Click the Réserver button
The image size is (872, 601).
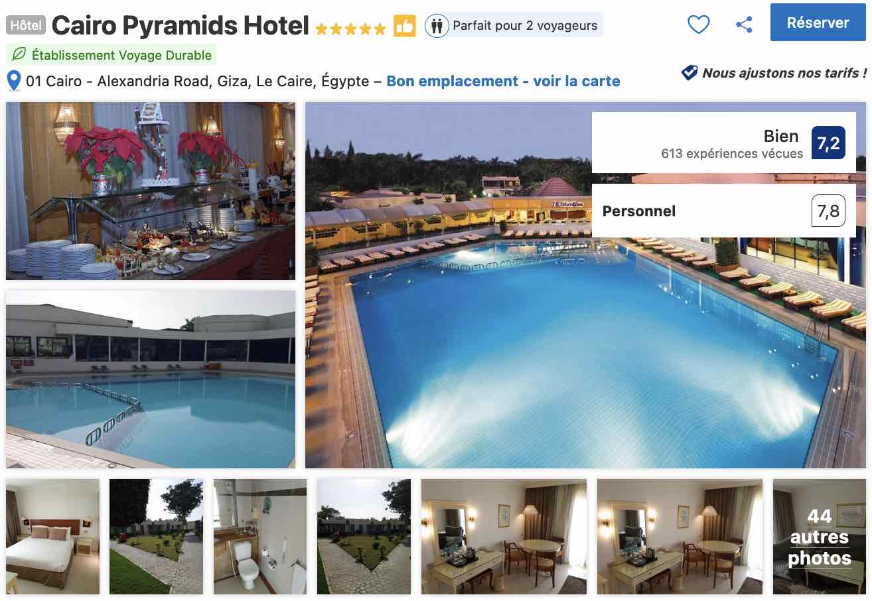pyautogui.click(x=818, y=23)
